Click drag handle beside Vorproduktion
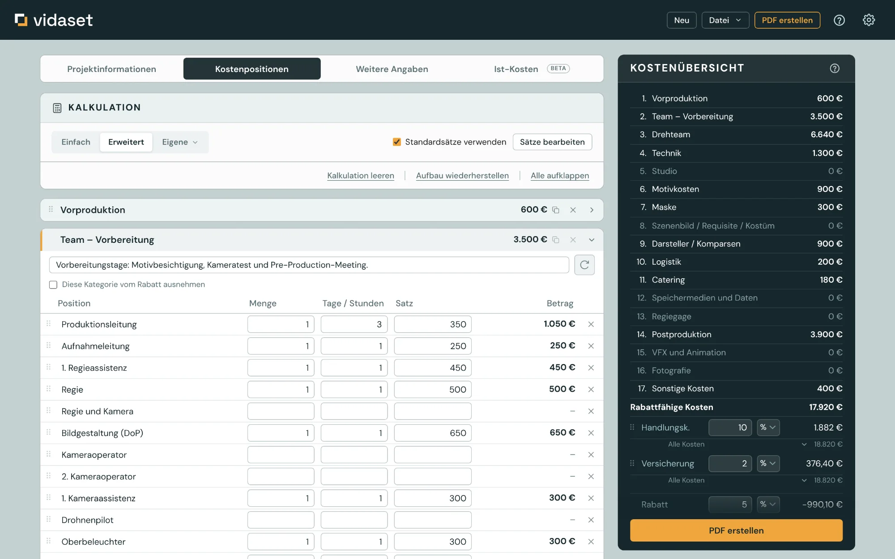This screenshot has width=895, height=559. point(51,209)
